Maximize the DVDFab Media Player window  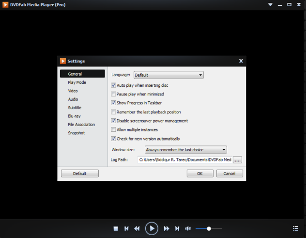(x=290, y=4)
